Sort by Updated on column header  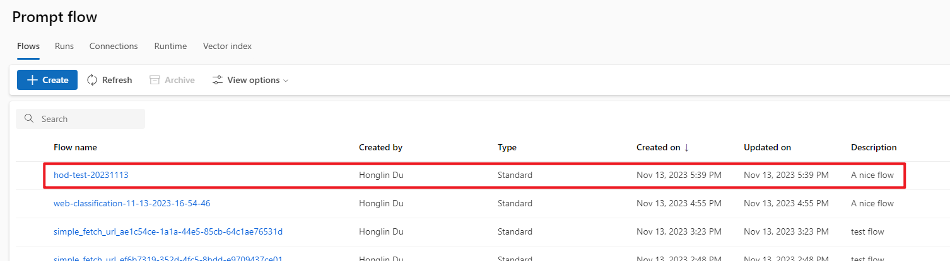click(x=767, y=147)
